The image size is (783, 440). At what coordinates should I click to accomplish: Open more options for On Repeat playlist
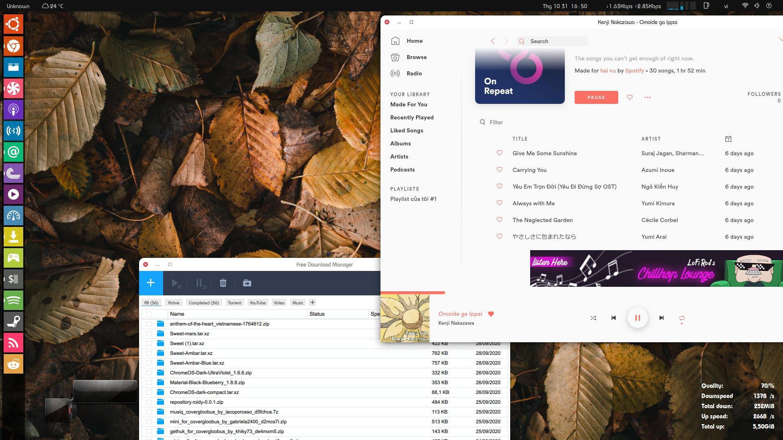click(648, 97)
